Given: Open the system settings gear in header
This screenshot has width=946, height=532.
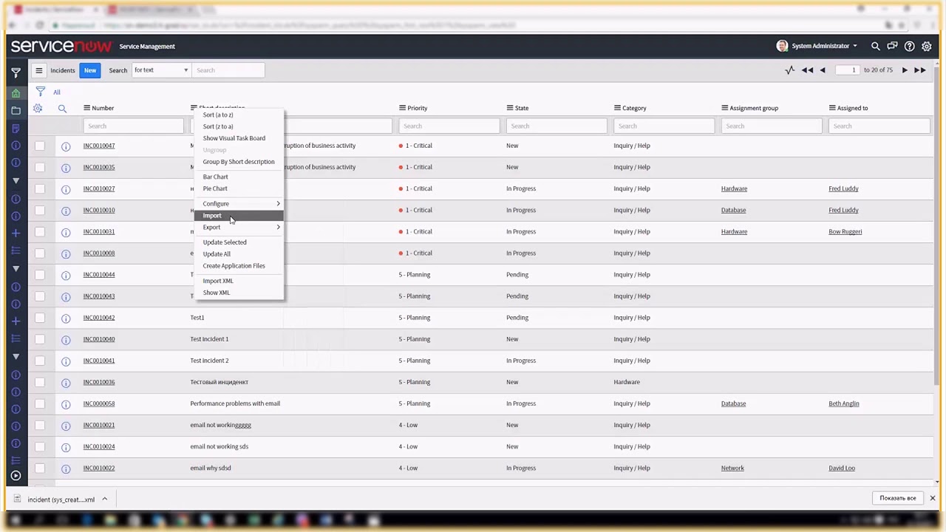Looking at the screenshot, I should tap(927, 46).
